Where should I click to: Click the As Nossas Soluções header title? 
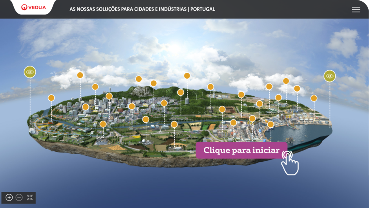click(142, 9)
